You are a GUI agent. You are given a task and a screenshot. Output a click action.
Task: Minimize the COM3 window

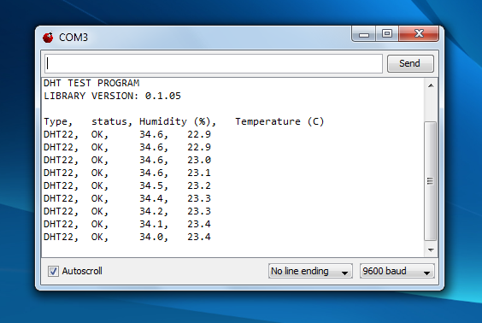[364, 34]
